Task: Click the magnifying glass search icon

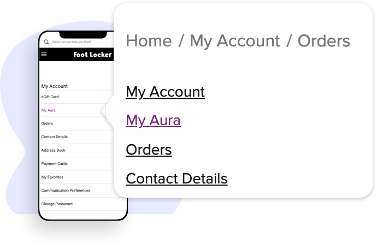Action: (46, 41)
